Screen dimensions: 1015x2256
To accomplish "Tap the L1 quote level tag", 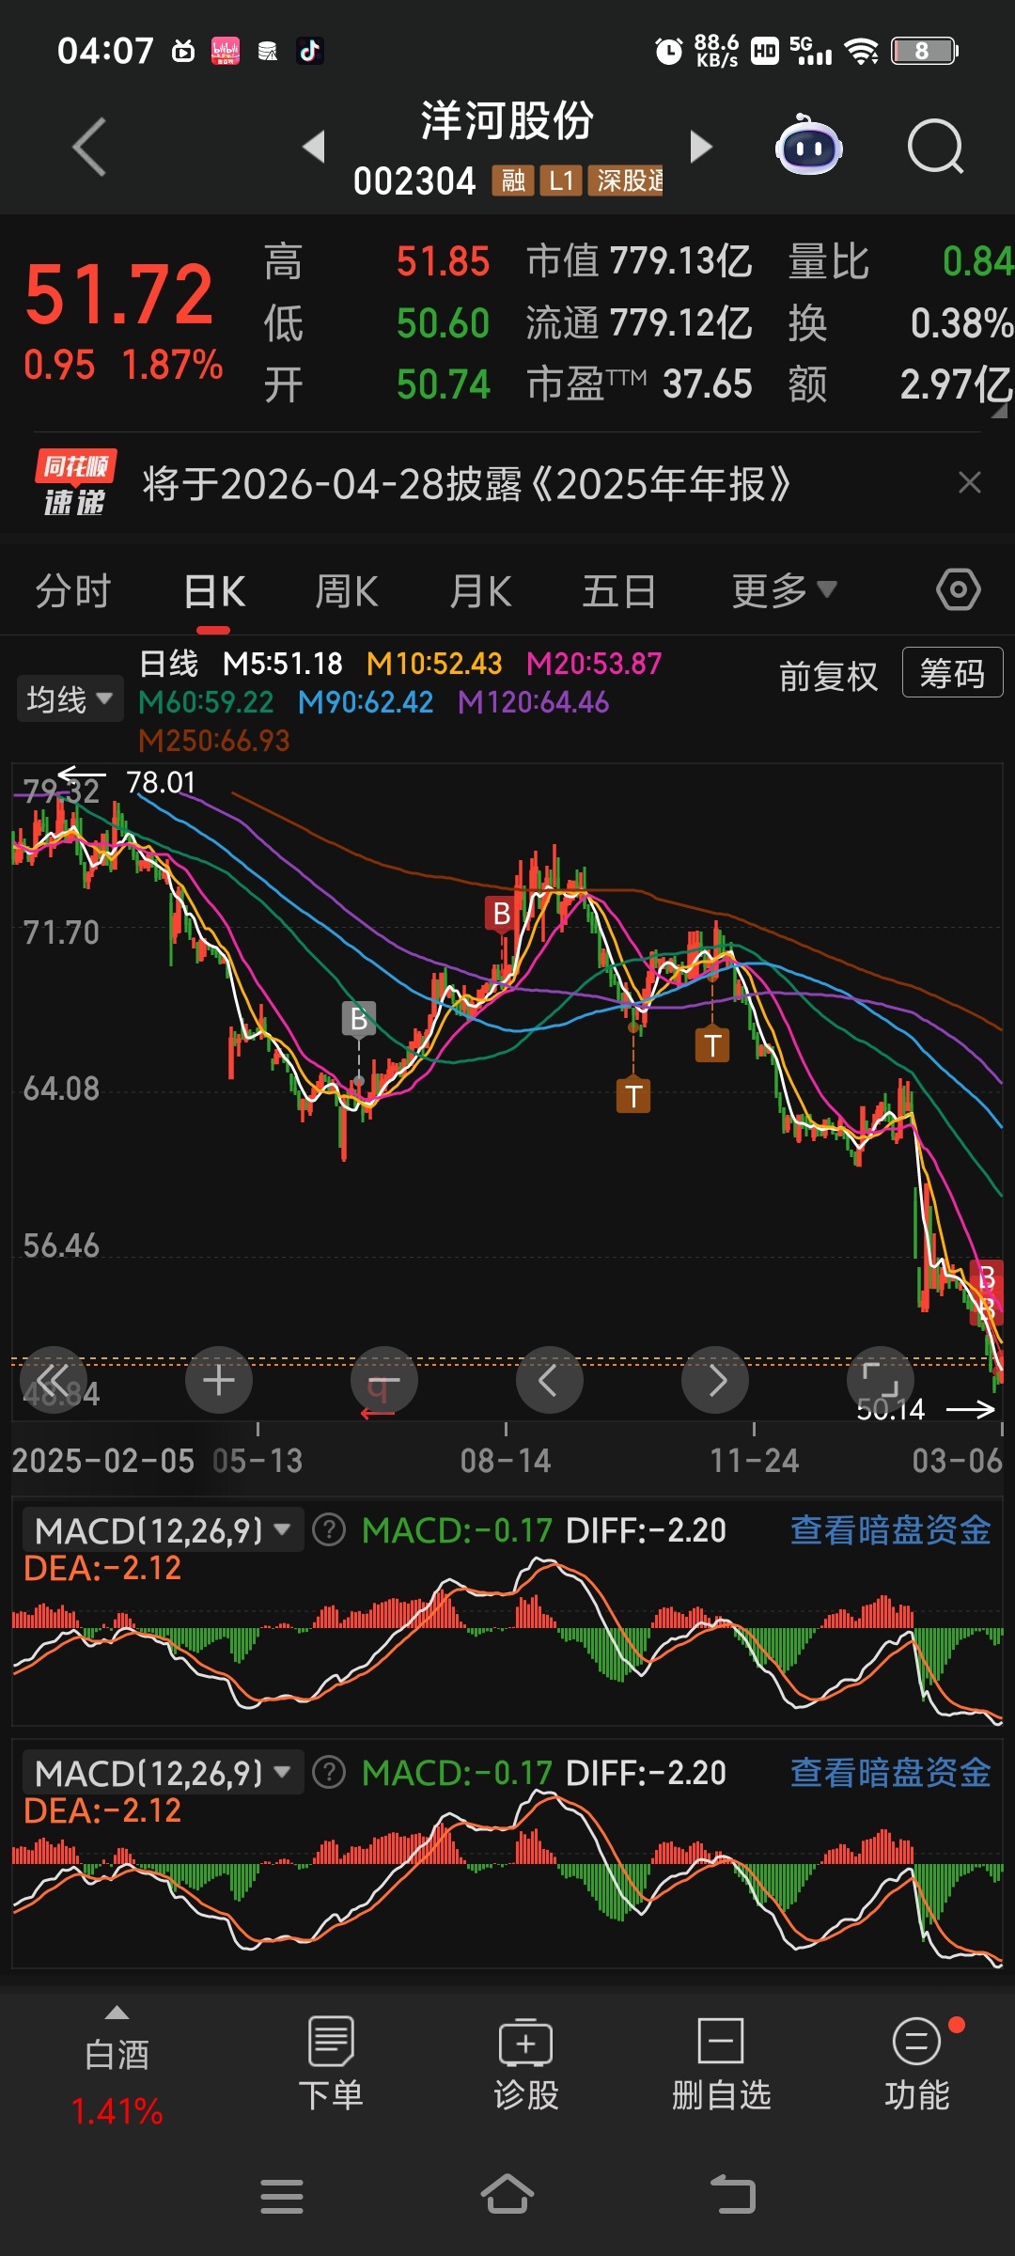I will tap(561, 180).
